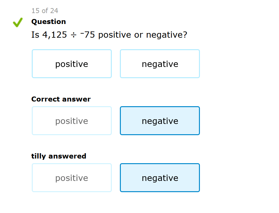This screenshot has width=279, height=213.
Task: Click positive box under tilly answered
Action: [x=72, y=178]
